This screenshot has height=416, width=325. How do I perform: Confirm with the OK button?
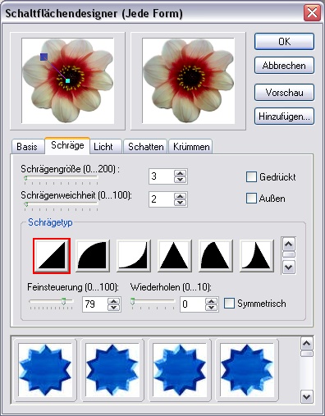click(284, 42)
